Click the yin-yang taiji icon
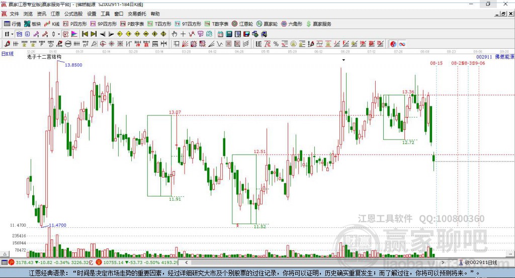This screenshot has width=515, height=278. point(393,44)
